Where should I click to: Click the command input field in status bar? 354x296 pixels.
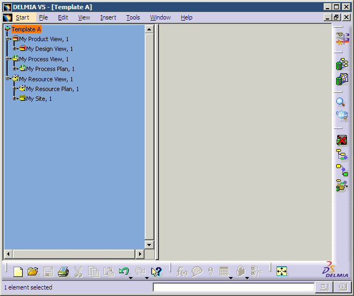pos(233,287)
